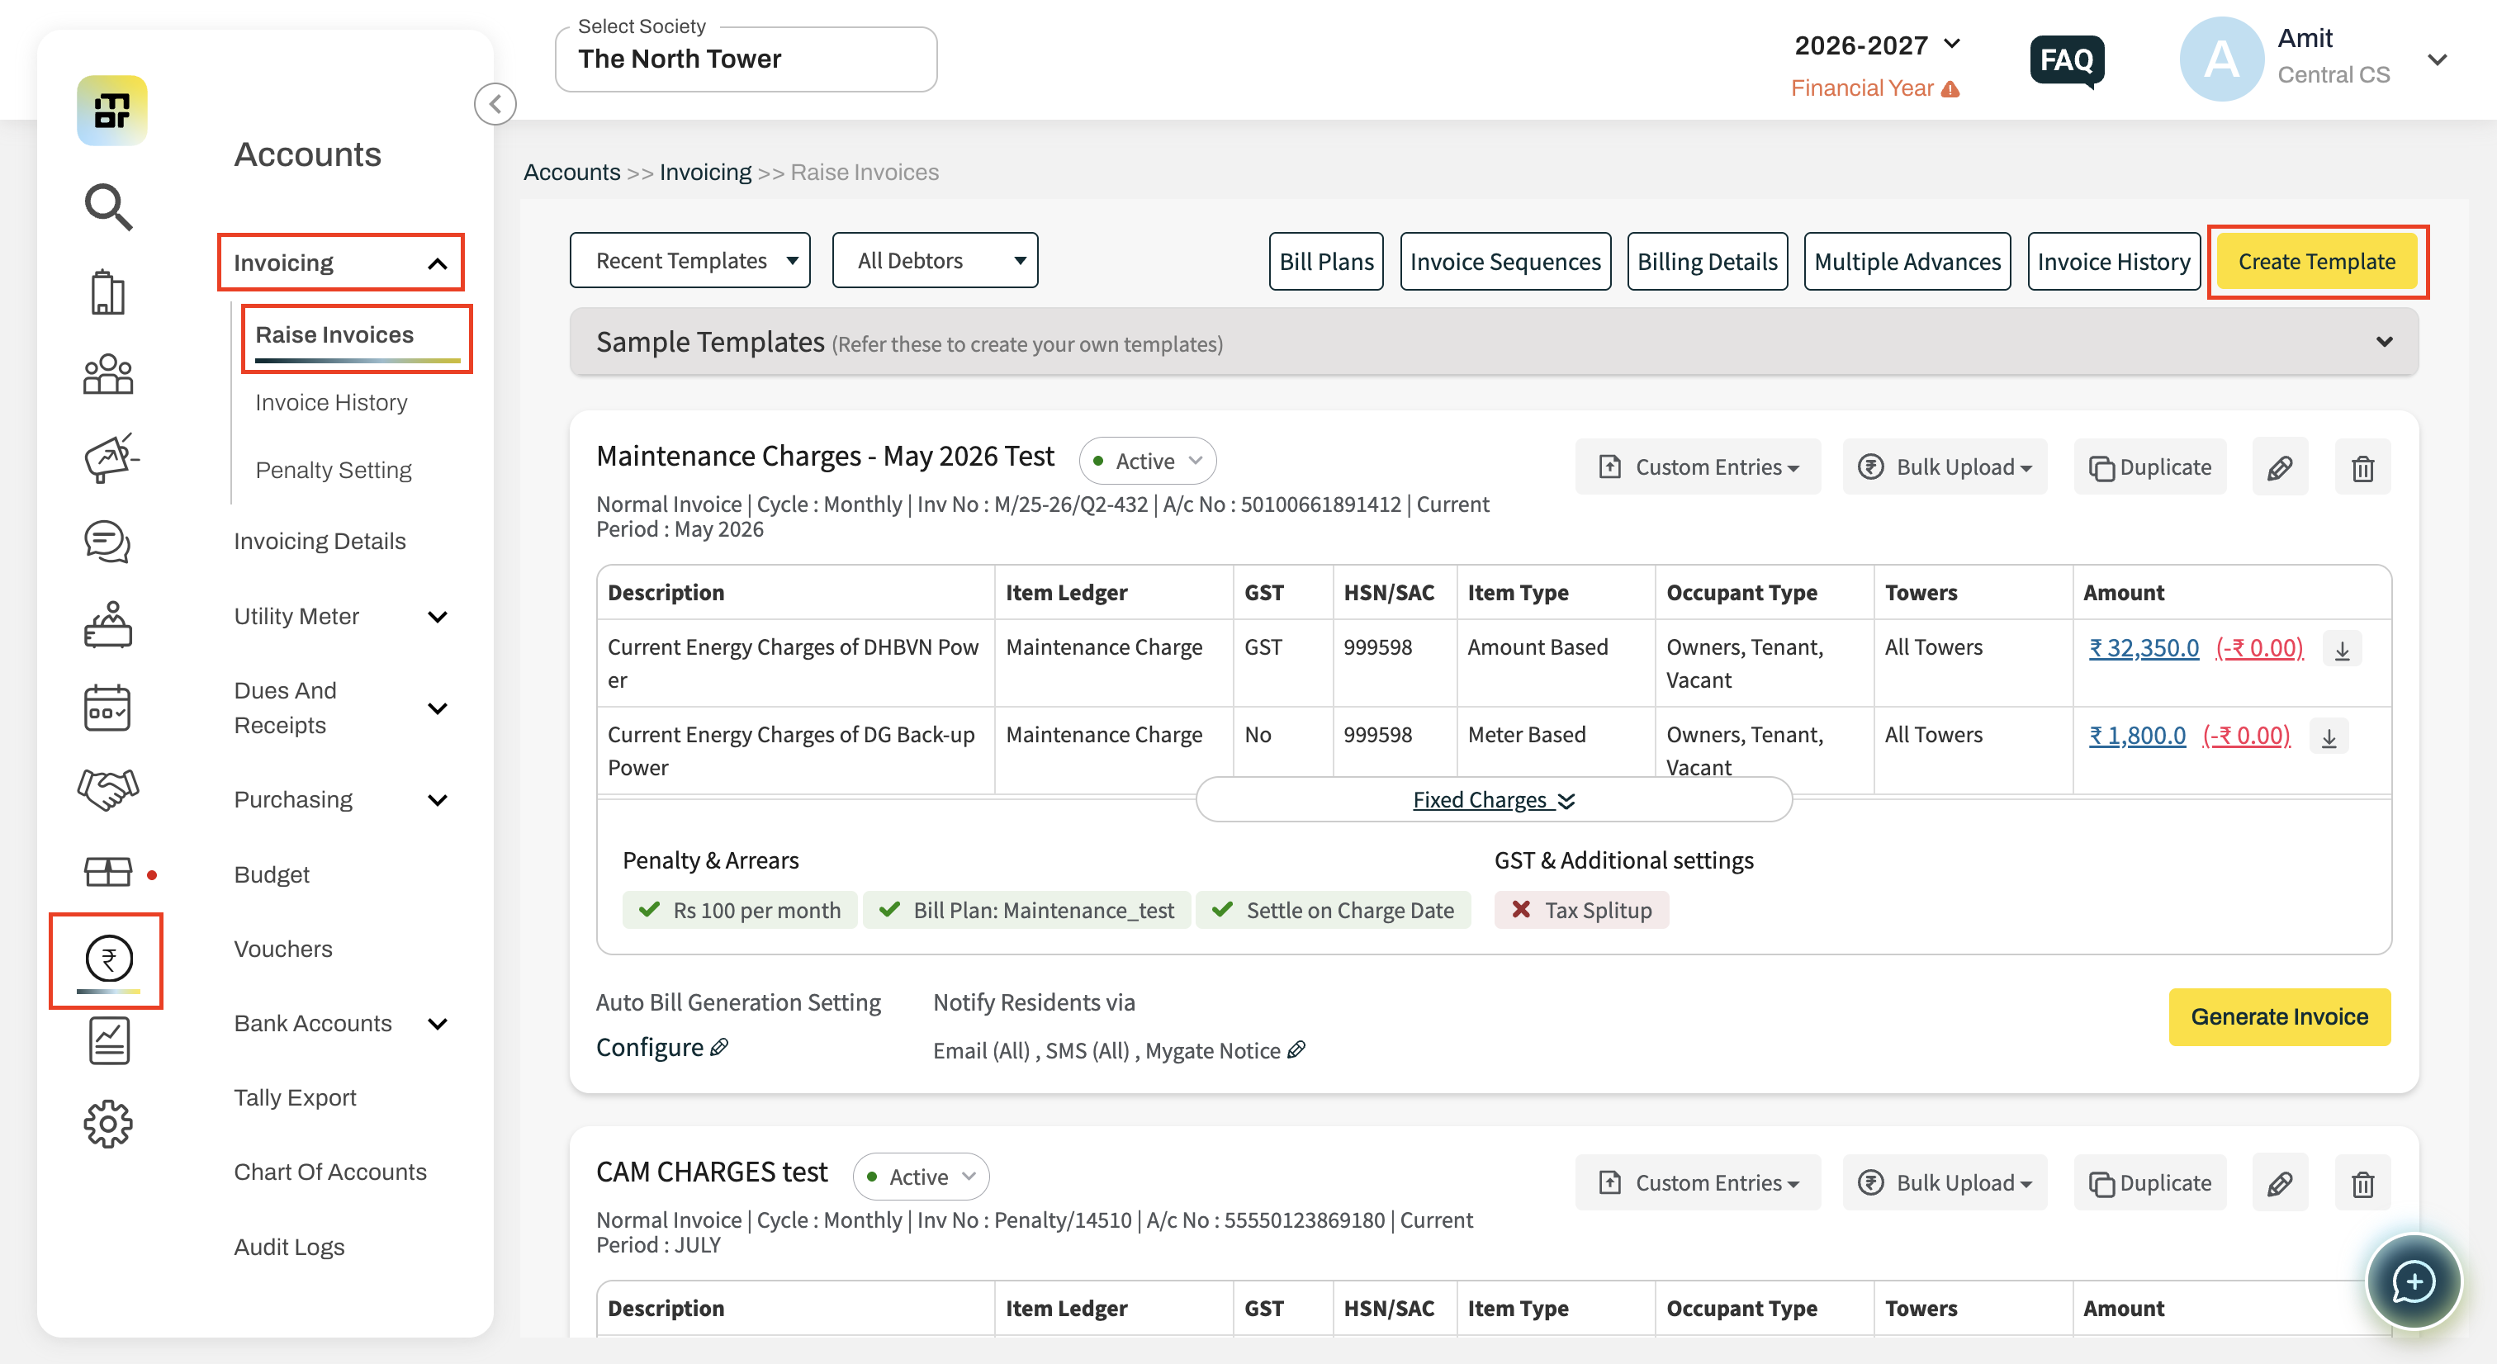The width and height of the screenshot is (2497, 1364).
Task: Open Invoice Sequences
Action: click(x=1505, y=262)
